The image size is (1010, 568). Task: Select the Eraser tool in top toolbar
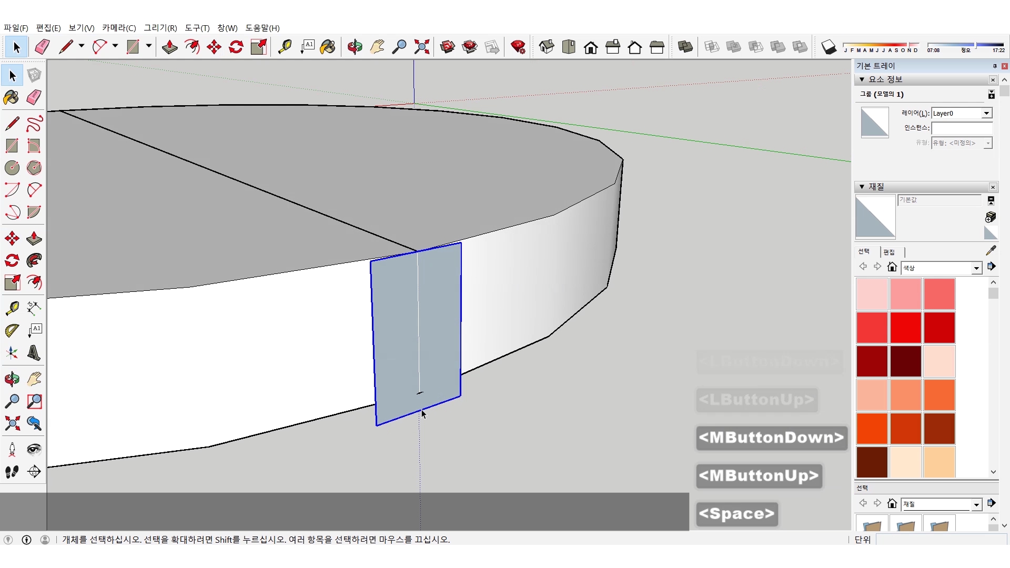click(x=42, y=47)
